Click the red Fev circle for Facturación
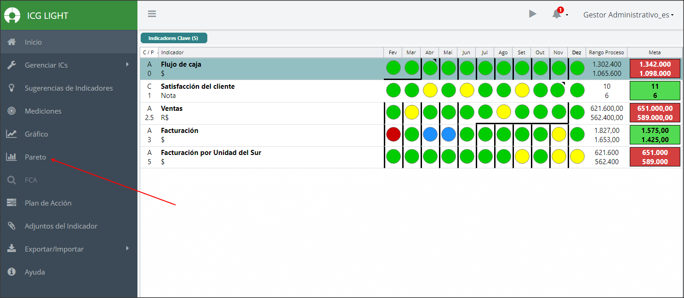The height and width of the screenshot is (298, 684). click(x=393, y=134)
